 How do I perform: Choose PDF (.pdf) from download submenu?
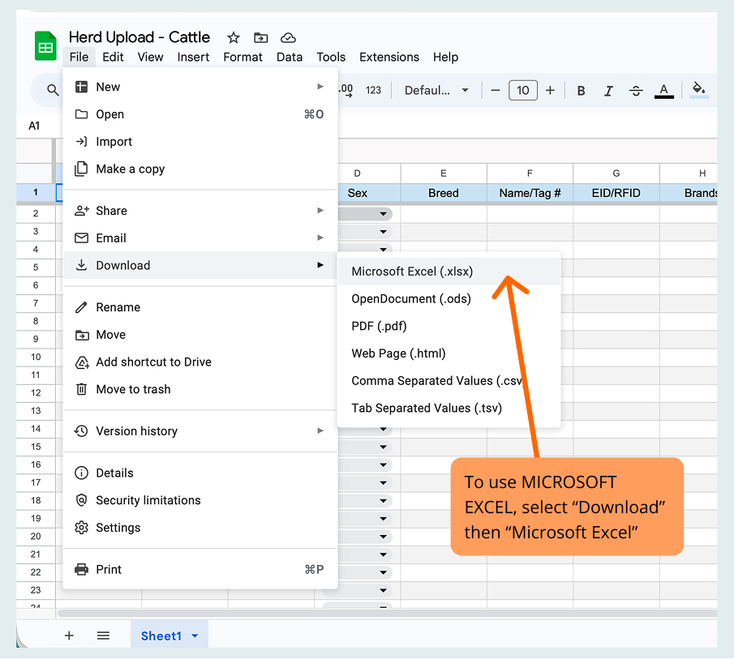[379, 326]
